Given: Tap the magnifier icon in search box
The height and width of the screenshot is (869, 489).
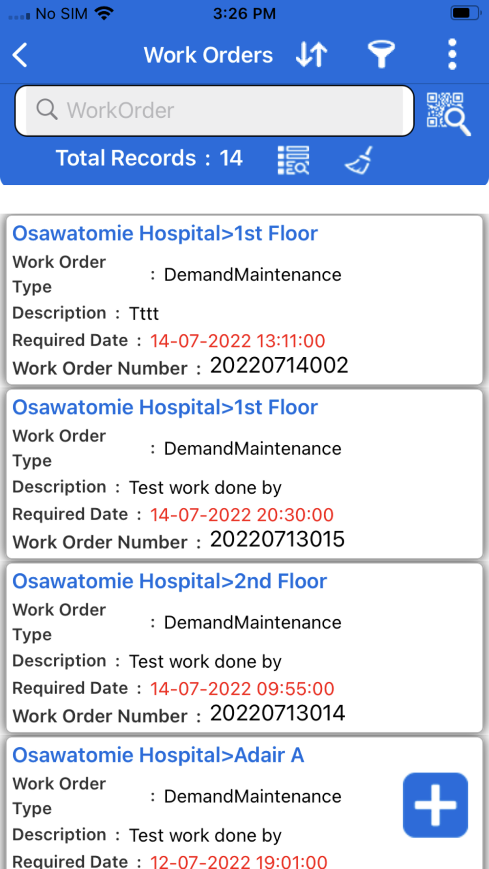Looking at the screenshot, I should (x=47, y=109).
